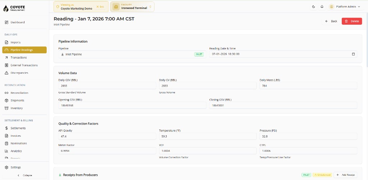Click the Invoices document icon
The image size is (368, 180).
pos(6,136)
